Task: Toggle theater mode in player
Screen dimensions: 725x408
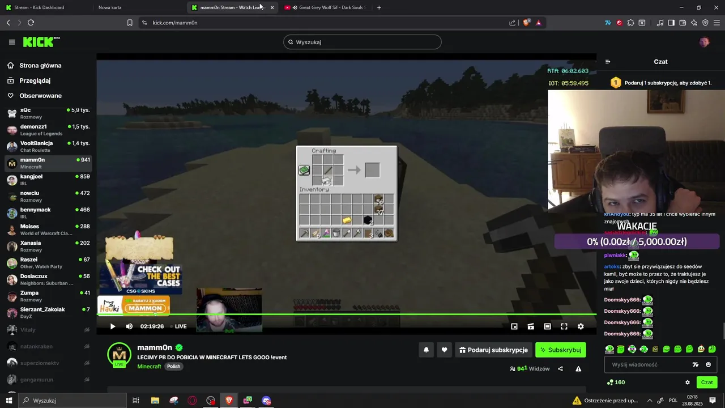Action: tap(547, 326)
